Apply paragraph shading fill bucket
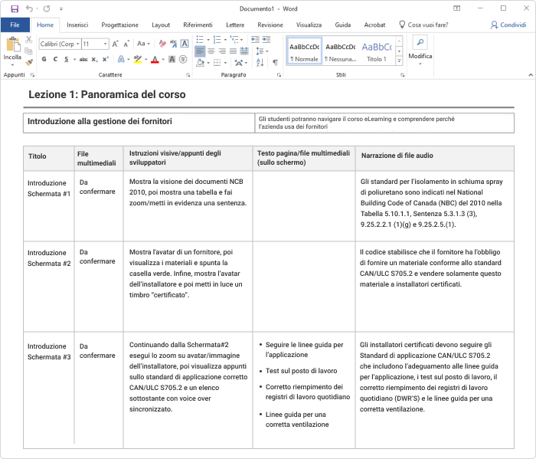The height and width of the screenshot is (459, 536). coord(201,63)
